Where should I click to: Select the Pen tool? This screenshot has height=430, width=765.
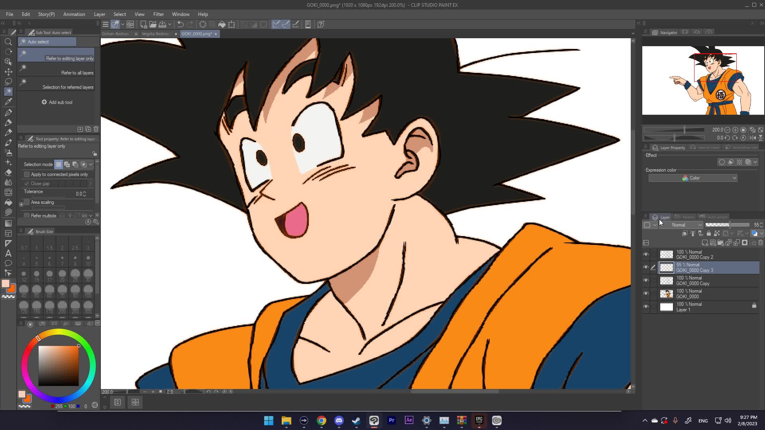[8, 113]
